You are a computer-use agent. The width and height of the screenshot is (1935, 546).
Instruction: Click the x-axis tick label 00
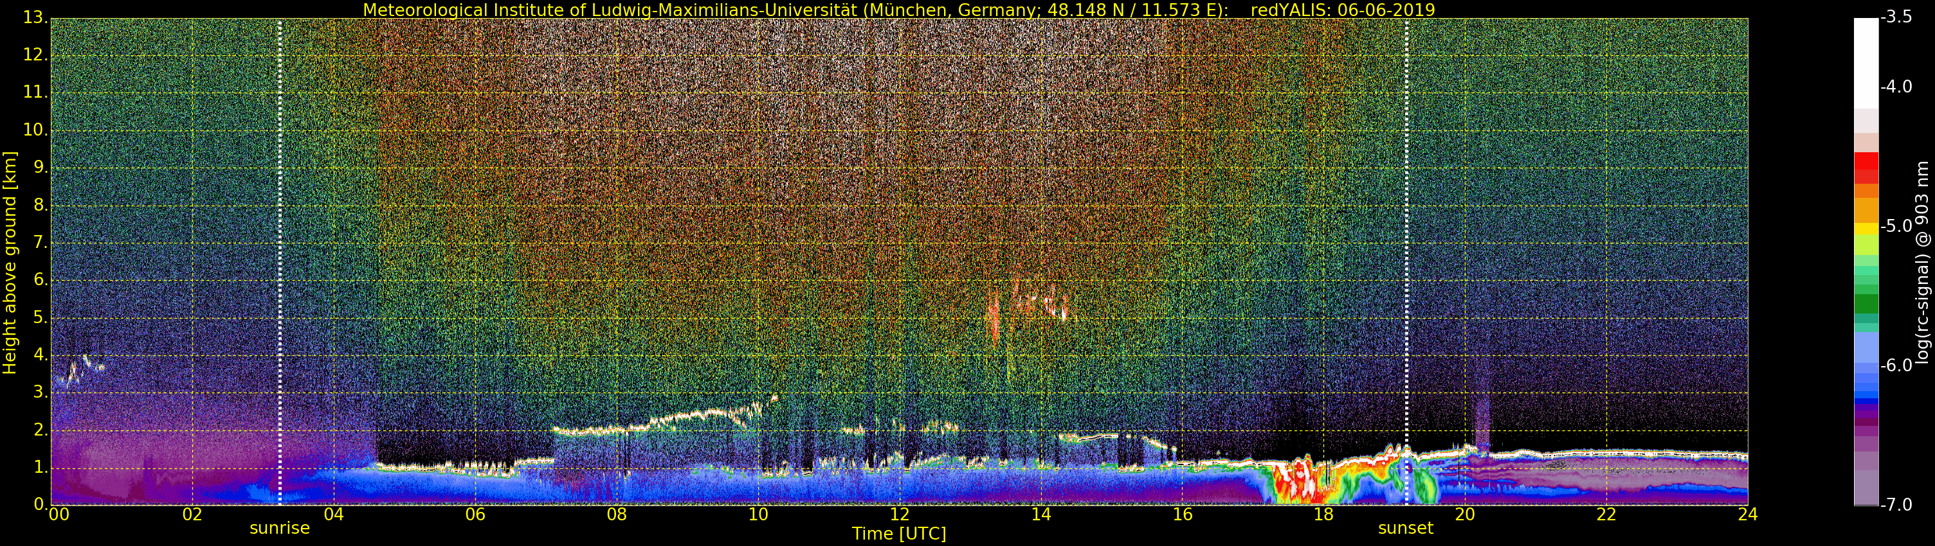pyautogui.click(x=59, y=515)
